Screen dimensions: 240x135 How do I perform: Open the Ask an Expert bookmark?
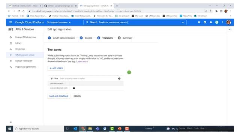point(122,16)
